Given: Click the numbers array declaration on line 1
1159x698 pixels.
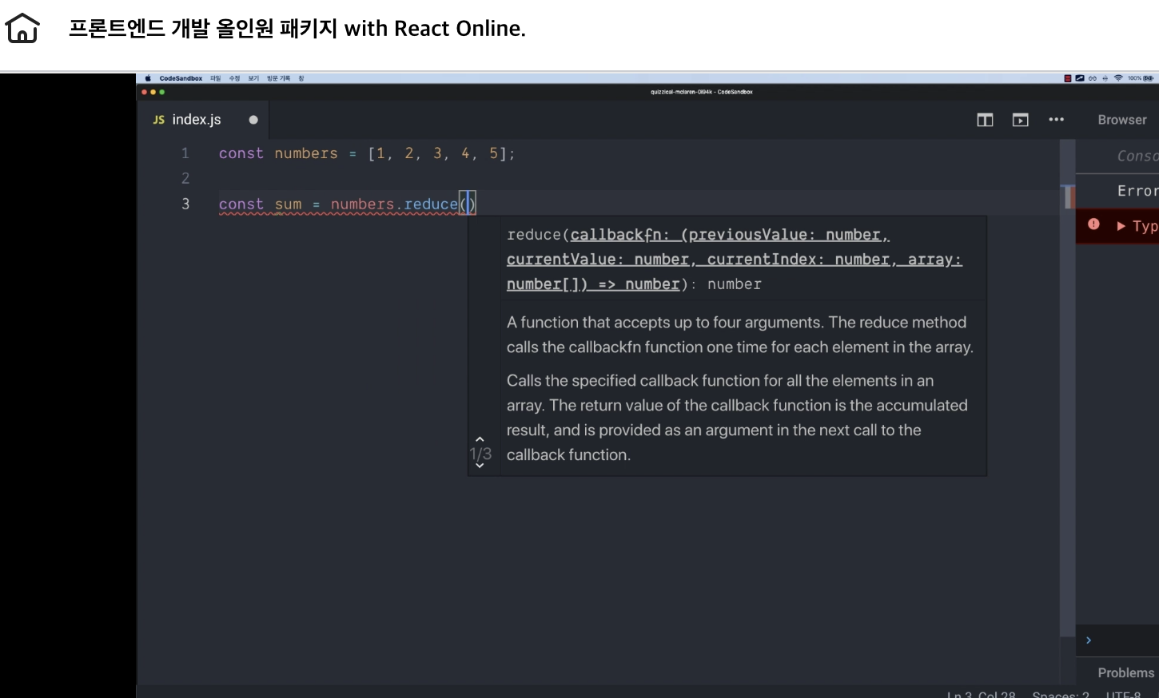Looking at the screenshot, I should pos(367,153).
